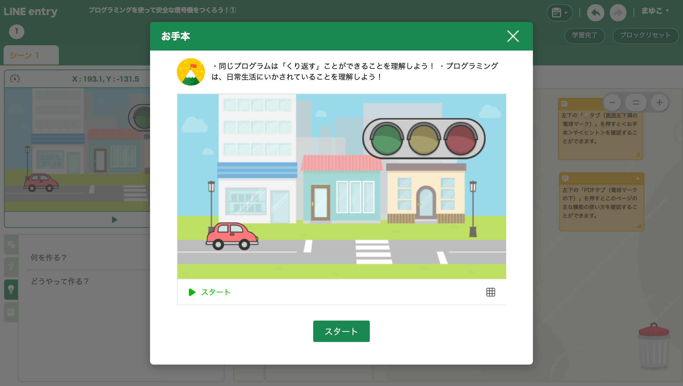
Task: Toggle the coordinate grid icon in preview
Action: pos(491,292)
